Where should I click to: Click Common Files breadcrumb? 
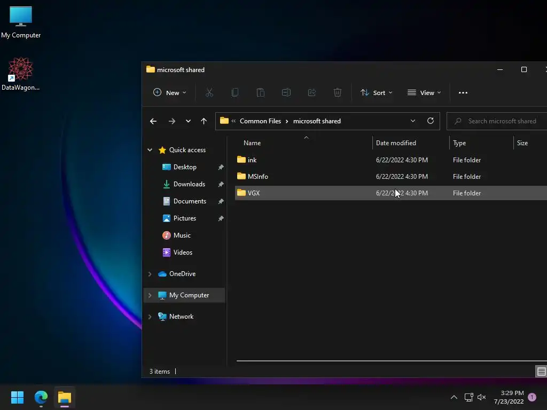click(260, 121)
